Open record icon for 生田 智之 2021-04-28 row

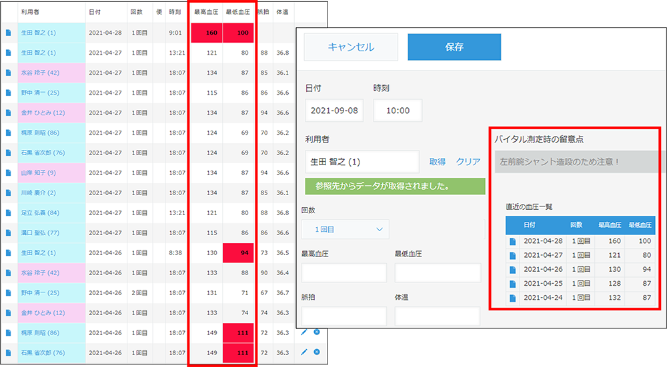(x=9, y=33)
